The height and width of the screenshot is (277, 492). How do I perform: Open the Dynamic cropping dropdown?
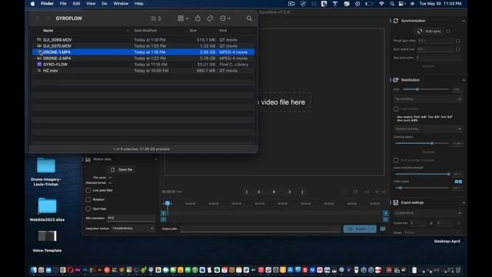tap(428, 129)
